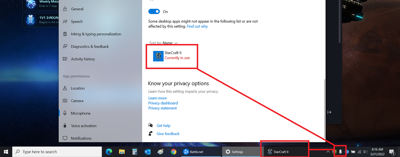400x157 pixels.
Task: Click the Notifications sidebar icon
Action: (x=65, y=138)
